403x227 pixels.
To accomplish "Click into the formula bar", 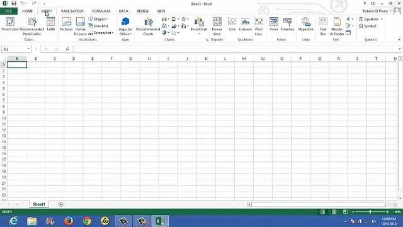I will tap(235, 49).
